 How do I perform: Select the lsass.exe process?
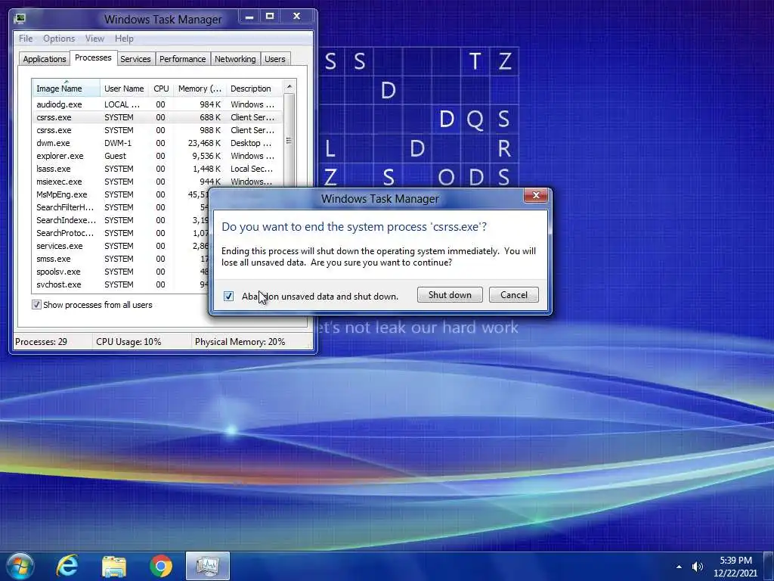click(x=157, y=169)
